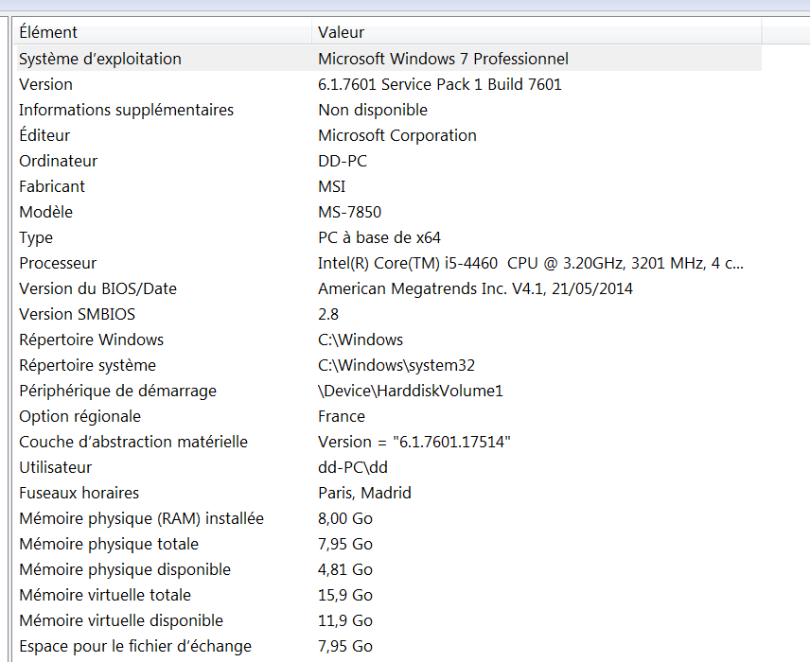The image size is (810, 662).
Task: Click the Valeur column header
Action: click(x=341, y=33)
